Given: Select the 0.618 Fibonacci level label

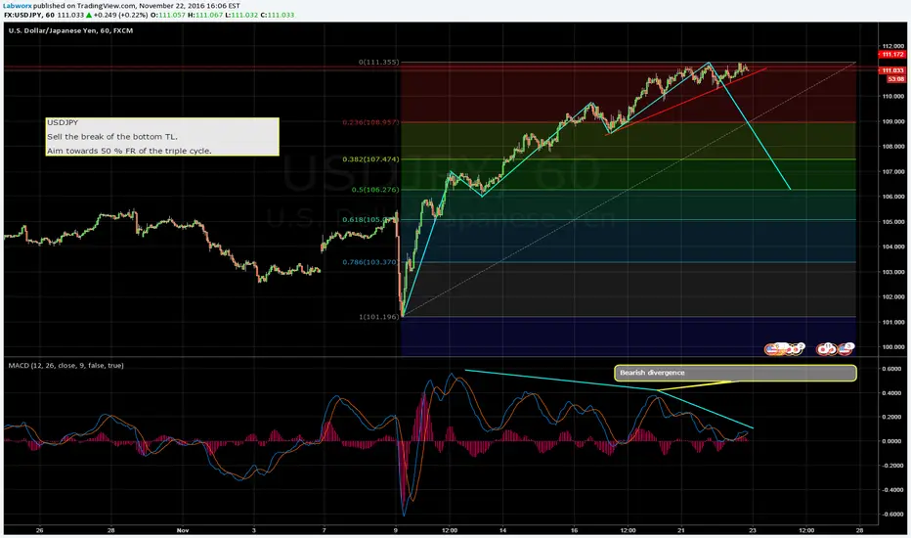Looking at the screenshot, I should (x=370, y=220).
